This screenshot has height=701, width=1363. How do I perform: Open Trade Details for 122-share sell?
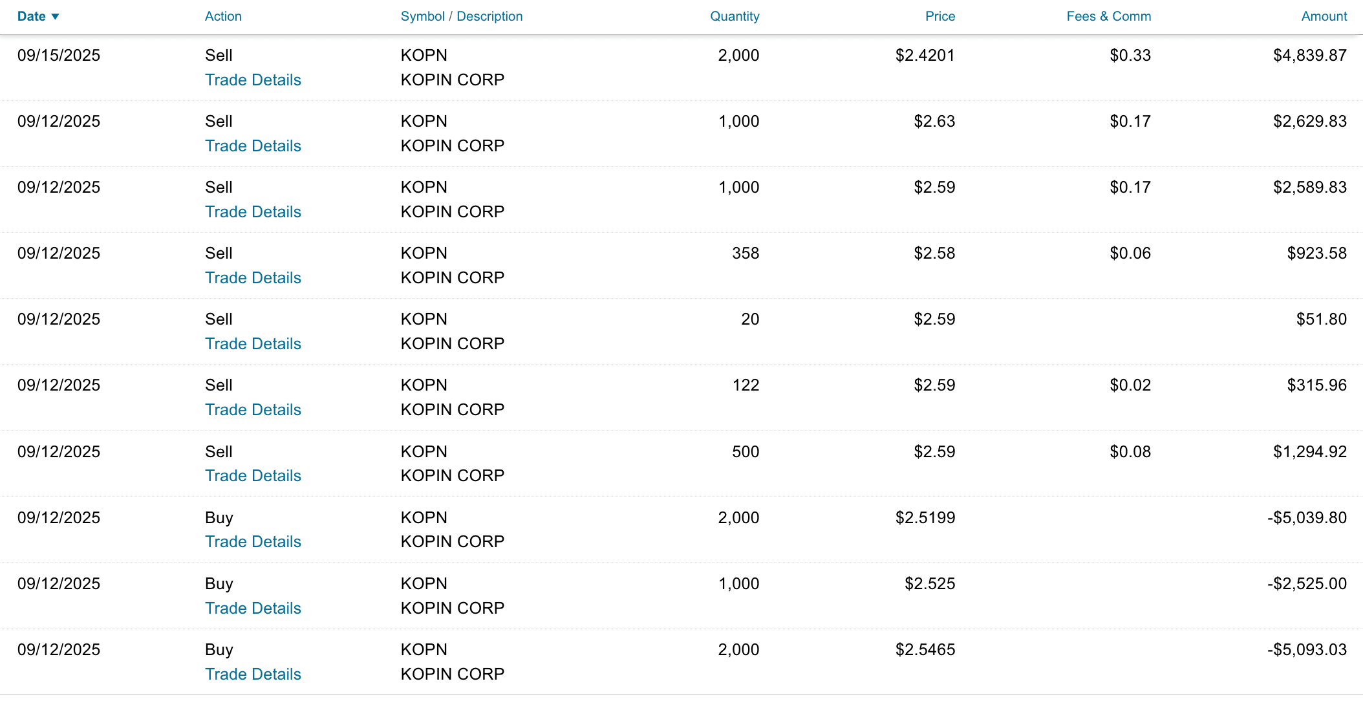tap(253, 410)
